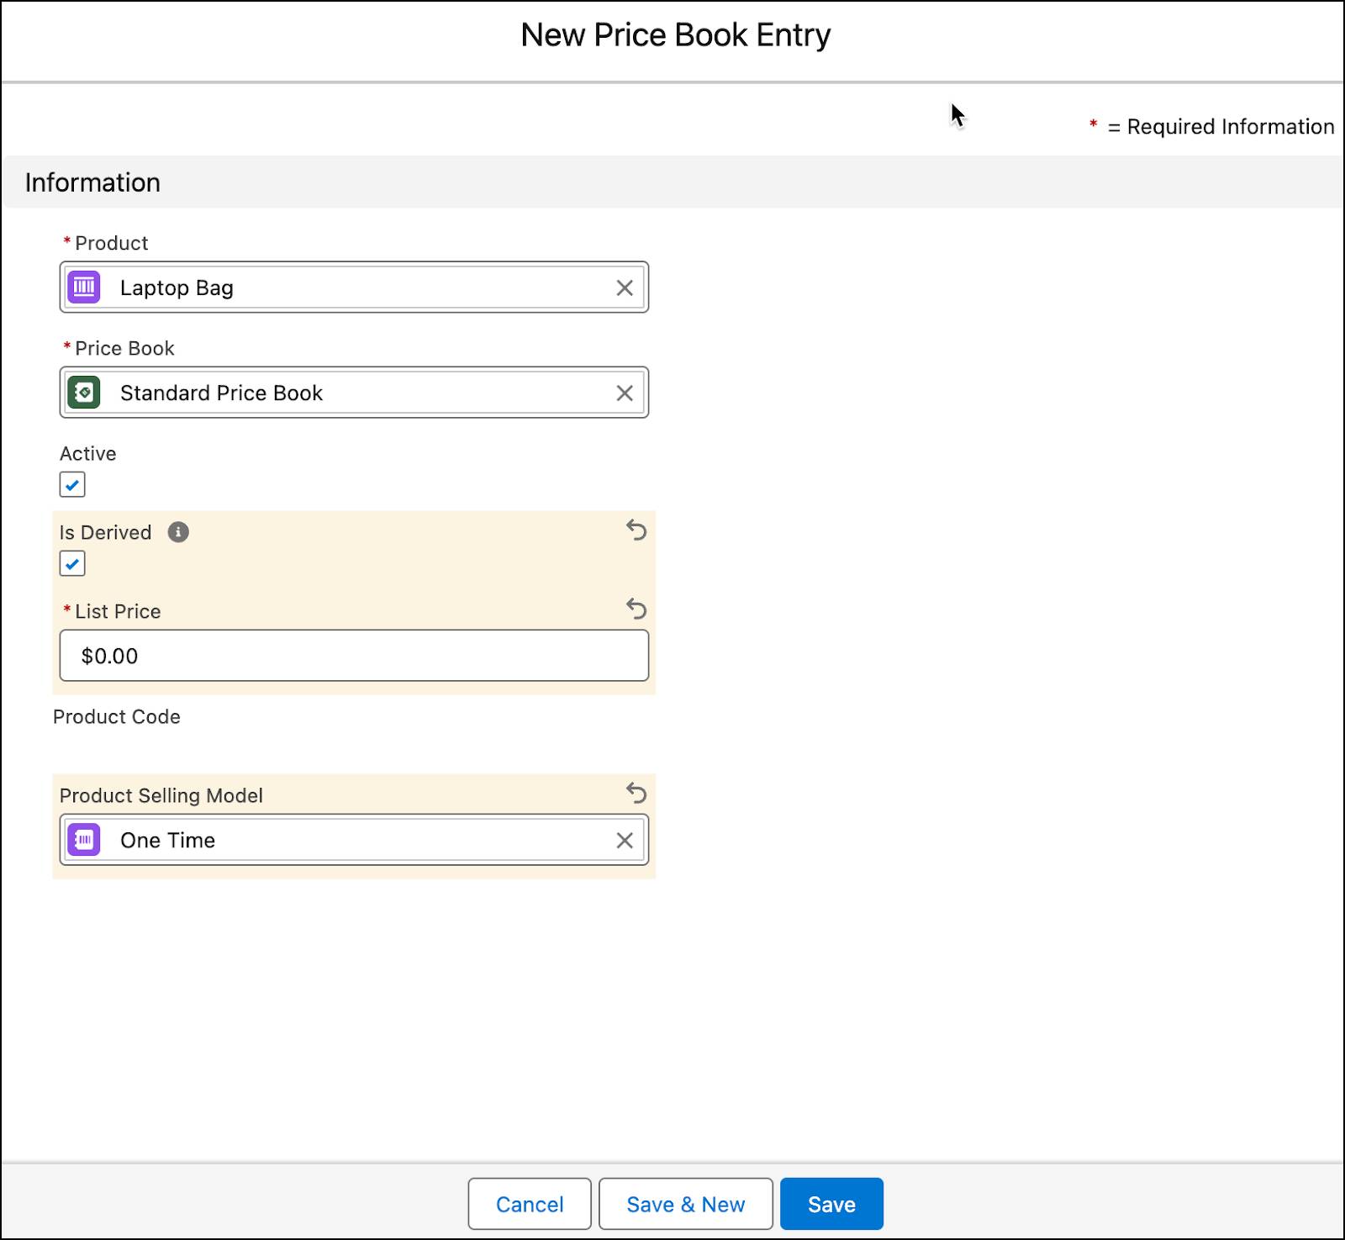Click the Active field label
The height and width of the screenshot is (1240, 1345).
click(88, 454)
